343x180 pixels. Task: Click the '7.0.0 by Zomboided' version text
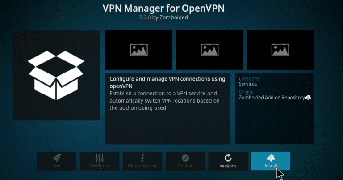pos(163,17)
